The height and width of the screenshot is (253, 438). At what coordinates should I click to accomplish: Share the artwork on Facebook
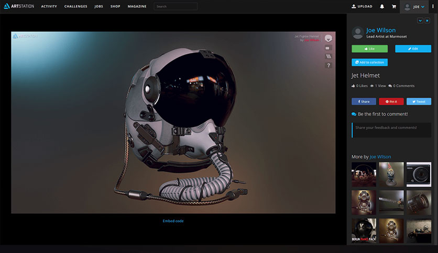coord(364,101)
